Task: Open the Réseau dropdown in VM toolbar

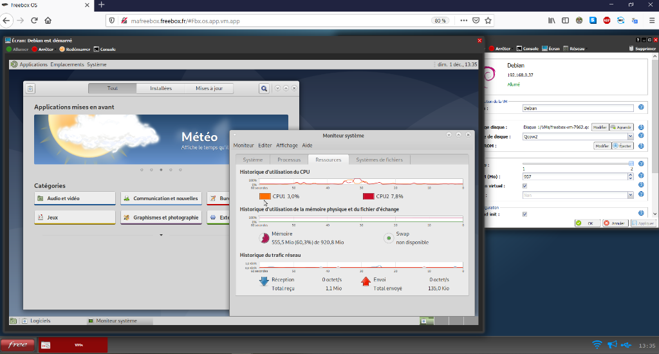Action: (575, 48)
